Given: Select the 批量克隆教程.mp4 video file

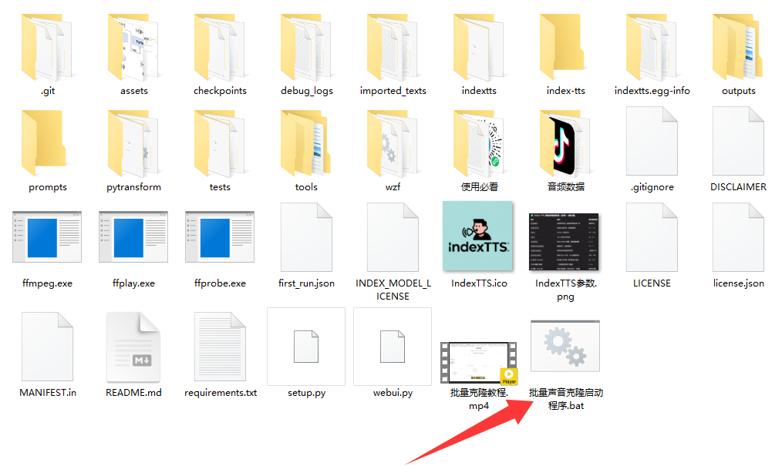Looking at the screenshot, I should 479,363.
